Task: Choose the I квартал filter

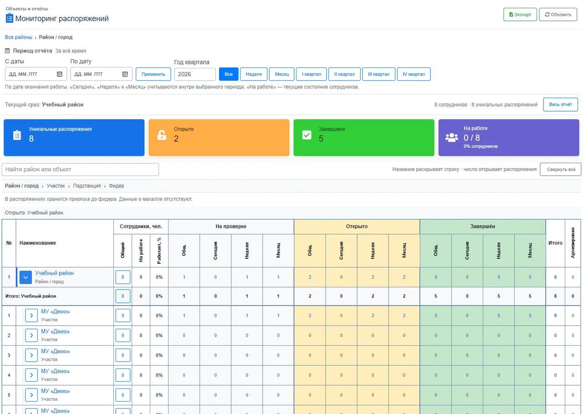Action: click(312, 74)
